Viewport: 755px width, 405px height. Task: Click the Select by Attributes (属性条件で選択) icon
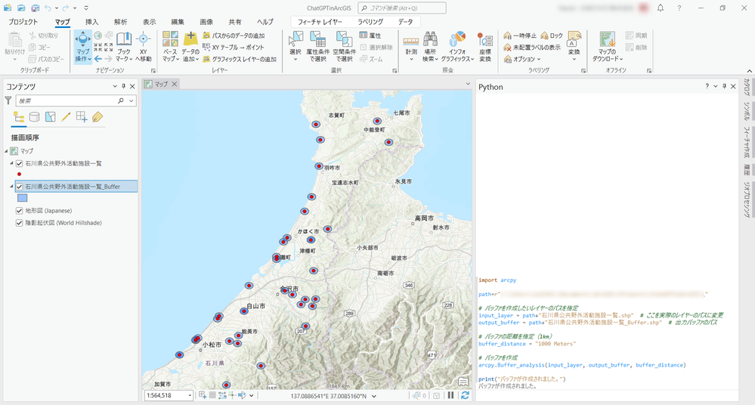pyautogui.click(x=320, y=41)
